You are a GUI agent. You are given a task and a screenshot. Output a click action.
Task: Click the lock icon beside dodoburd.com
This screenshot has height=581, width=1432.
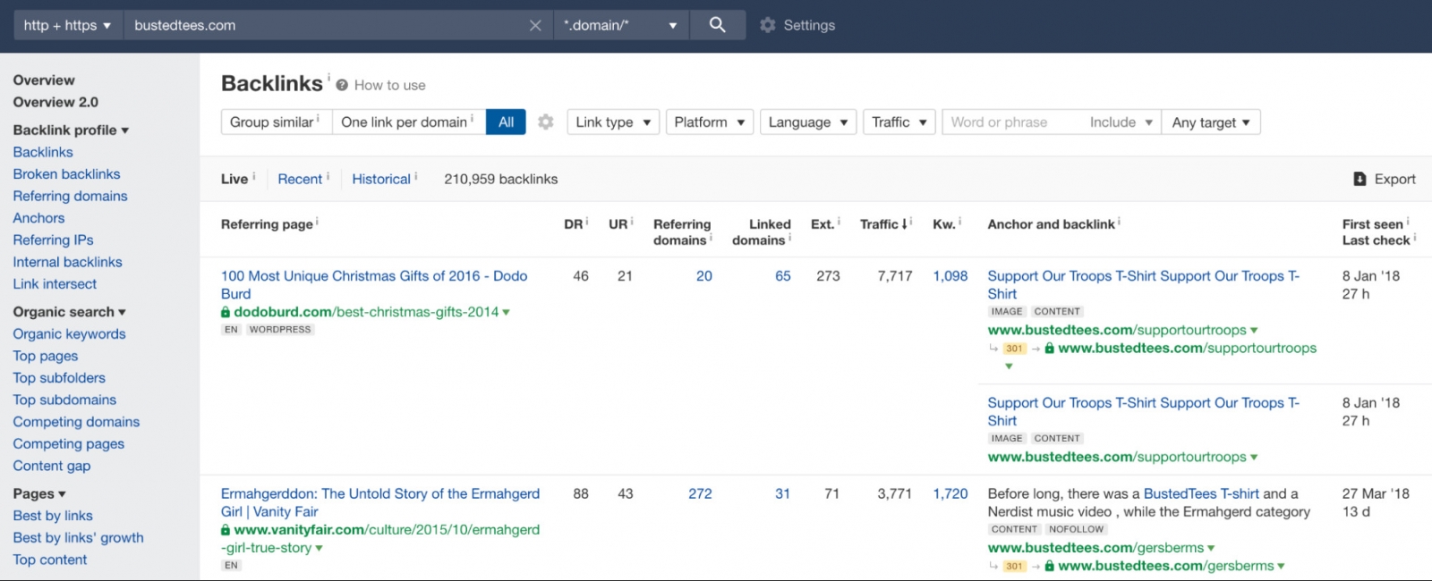(x=226, y=312)
